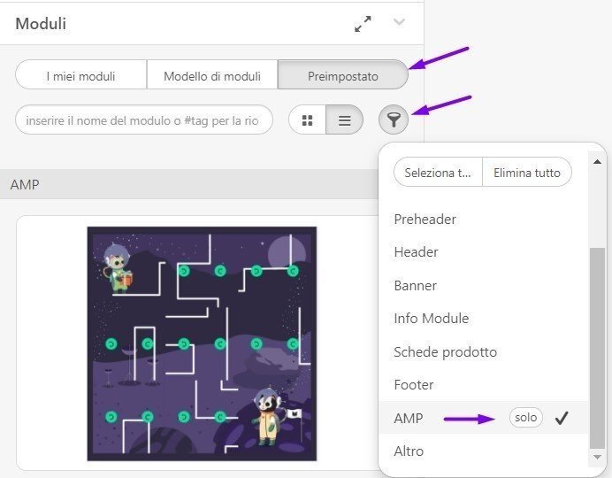This screenshot has height=478, width=612.
Task: Toggle the Banner filter option
Action: (x=416, y=285)
